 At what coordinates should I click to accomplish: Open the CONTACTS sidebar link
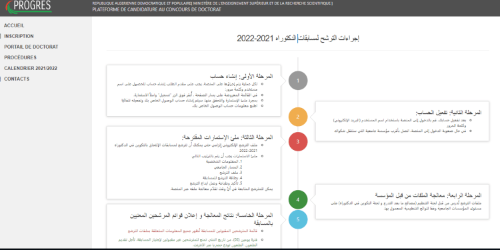click(17, 79)
